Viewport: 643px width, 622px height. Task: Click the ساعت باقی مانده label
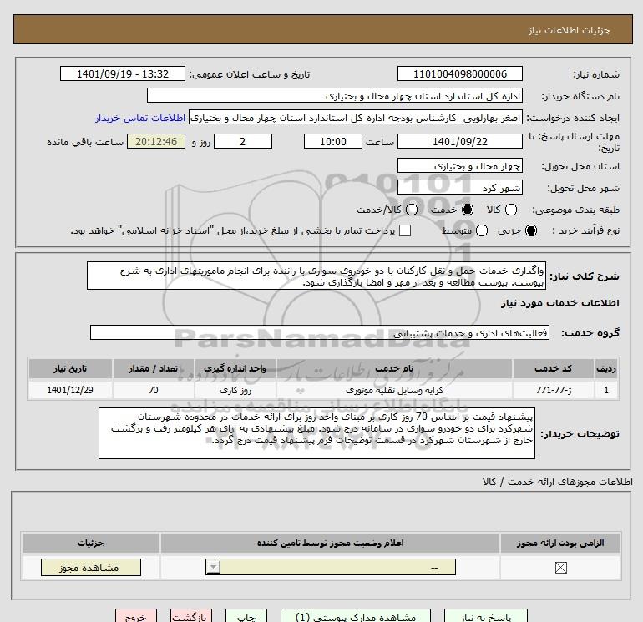pyautogui.click(x=85, y=142)
